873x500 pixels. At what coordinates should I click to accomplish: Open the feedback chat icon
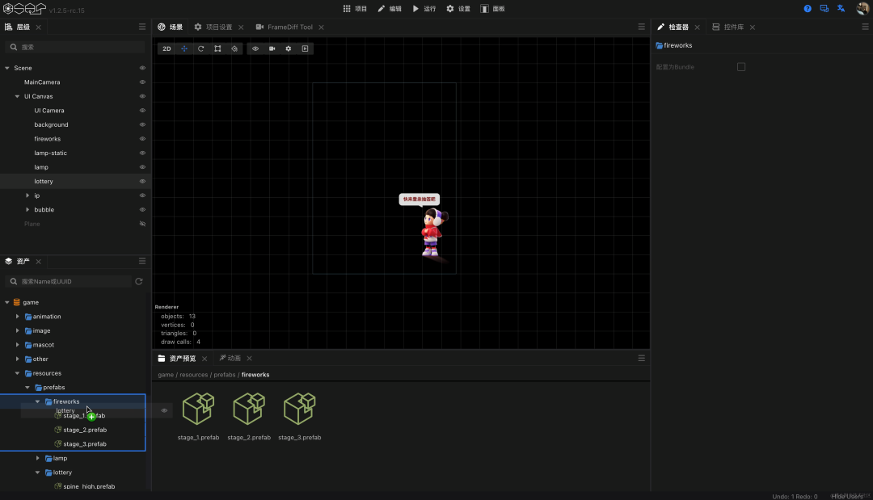coord(824,9)
